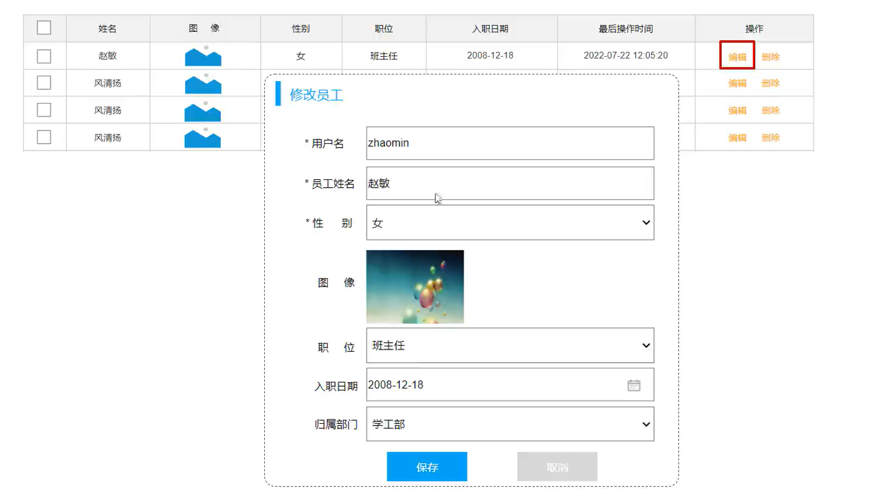Open the calendar picker in 入职日期 field
The height and width of the screenshot is (494, 895).
[634, 385]
